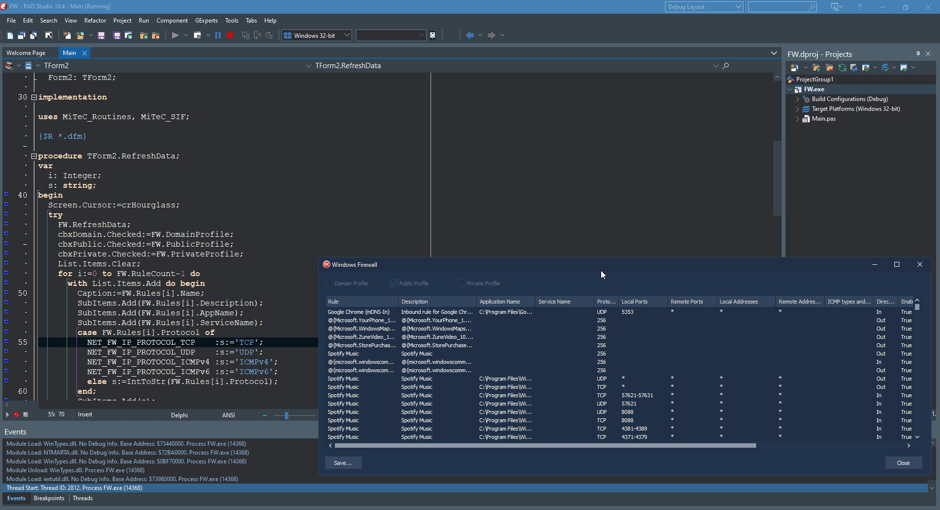940x510 pixels.
Task: Click Remove File from Project folder icon
Action: (156, 35)
